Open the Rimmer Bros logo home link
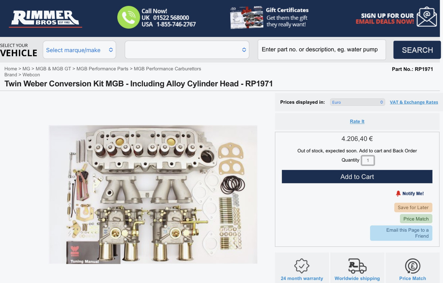Image resolution: width=443 pixels, height=283 pixels. (45, 18)
